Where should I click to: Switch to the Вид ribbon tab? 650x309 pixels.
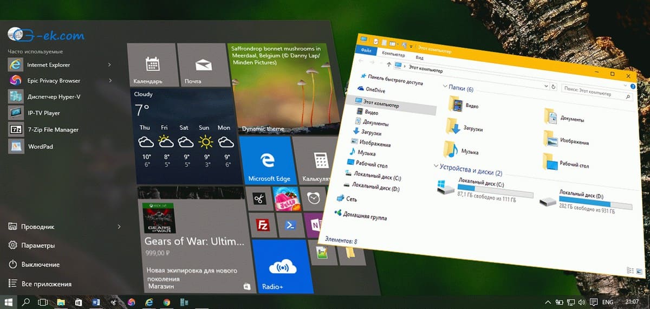[419, 57]
